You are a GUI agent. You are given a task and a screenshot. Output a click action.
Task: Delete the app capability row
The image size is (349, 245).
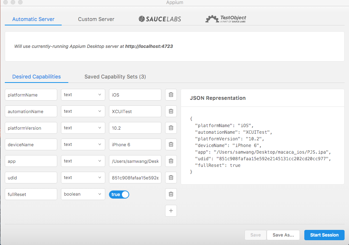pos(171,161)
